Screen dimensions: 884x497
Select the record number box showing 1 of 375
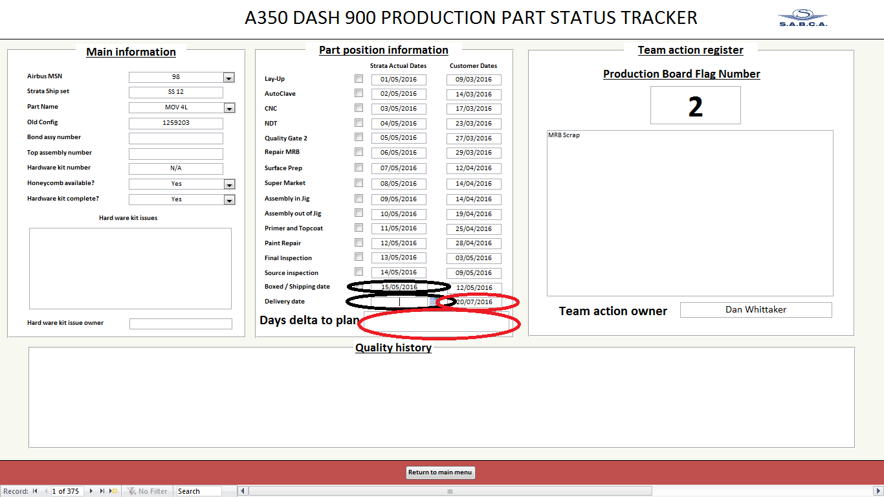click(x=67, y=491)
